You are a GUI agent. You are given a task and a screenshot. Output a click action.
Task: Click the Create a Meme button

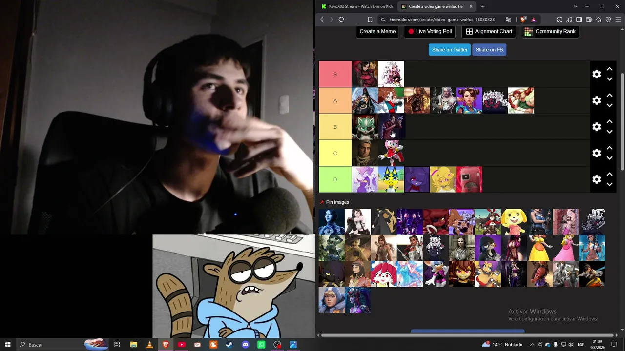pos(377,32)
